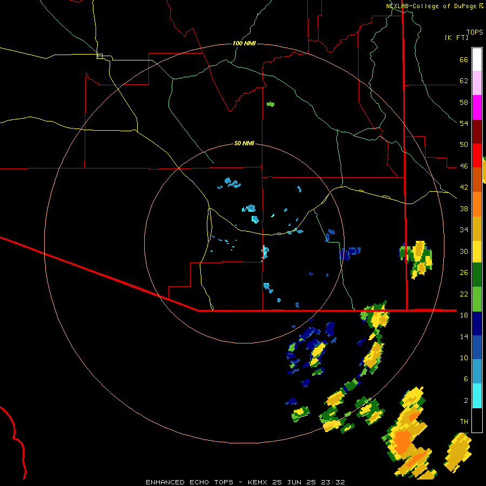Screen dimensions: 486x486
Task: Click the large orange echo core at the bottom right
Action: click(403, 442)
